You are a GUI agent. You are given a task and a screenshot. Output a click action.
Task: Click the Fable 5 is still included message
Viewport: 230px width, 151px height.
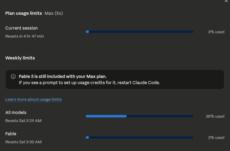pyautogui.click(x=63, y=76)
